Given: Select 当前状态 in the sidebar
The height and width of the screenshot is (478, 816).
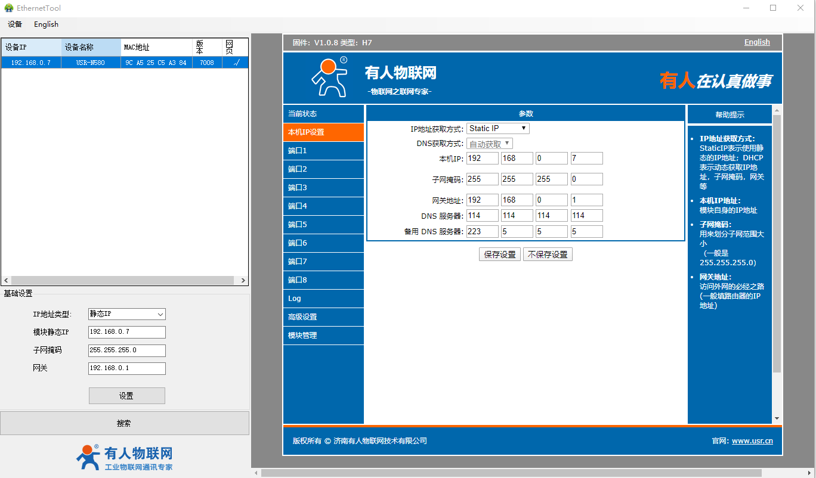Looking at the screenshot, I should pyautogui.click(x=323, y=114).
